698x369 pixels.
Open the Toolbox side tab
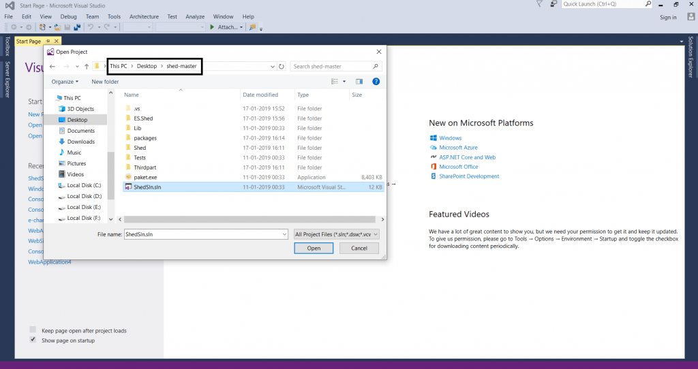[7, 46]
